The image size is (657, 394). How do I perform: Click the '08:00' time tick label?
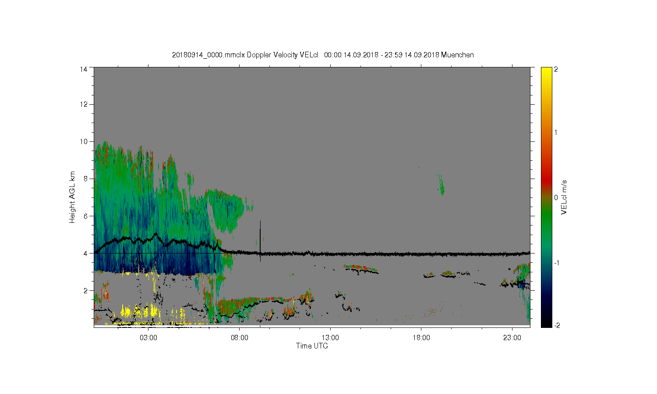[240, 338]
